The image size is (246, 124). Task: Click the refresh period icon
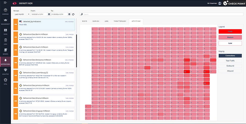(x=73, y=14)
